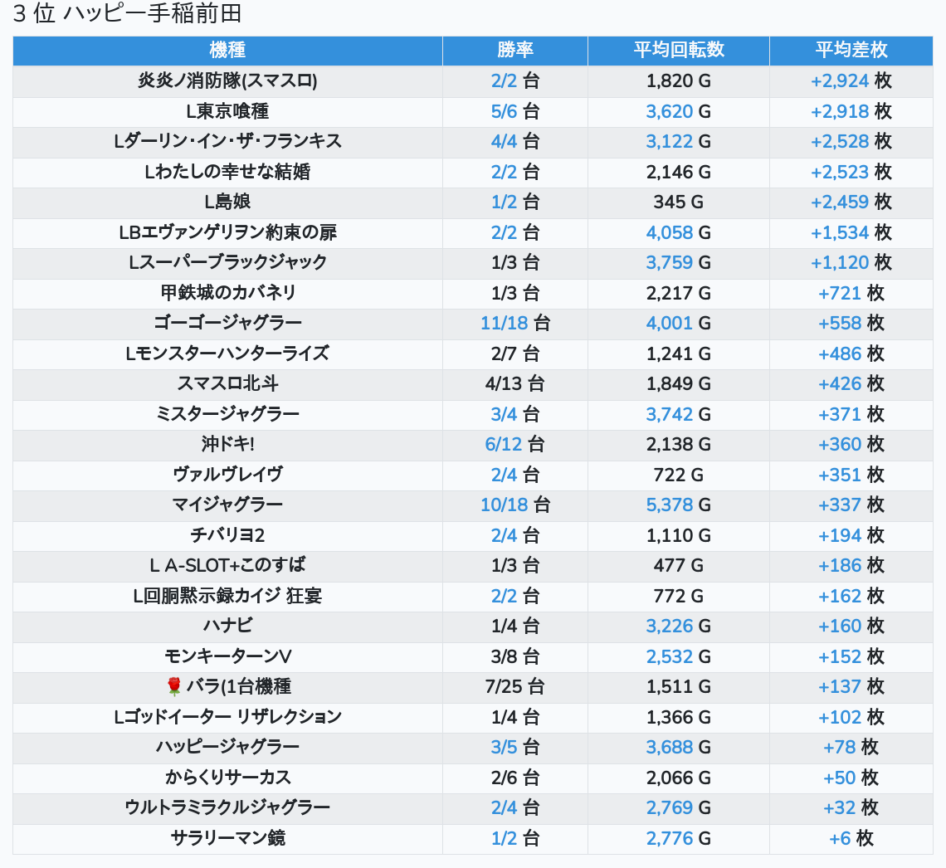This screenshot has height=868, width=946.
Task: Click the 機種 column header
Action: pyautogui.click(x=227, y=50)
